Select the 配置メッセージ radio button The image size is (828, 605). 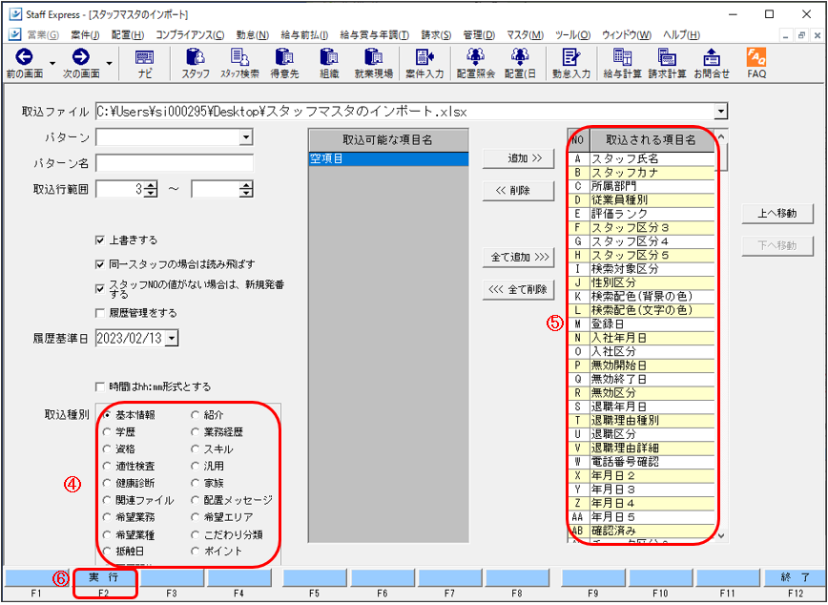click(196, 500)
